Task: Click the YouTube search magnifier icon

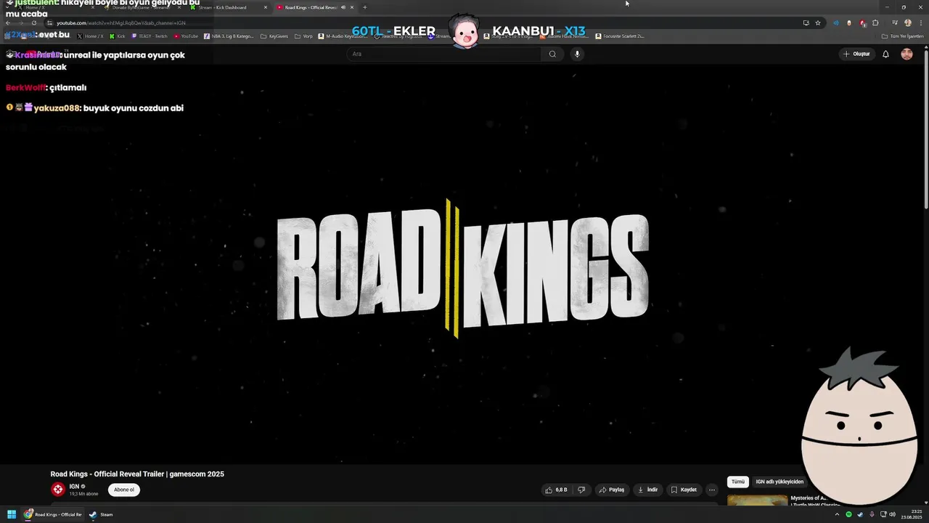Action: click(552, 54)
